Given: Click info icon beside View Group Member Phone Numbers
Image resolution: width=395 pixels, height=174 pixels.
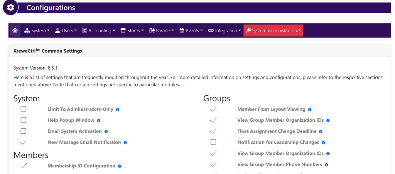Looking at the screenshot, I should click(x=326, y=165).
